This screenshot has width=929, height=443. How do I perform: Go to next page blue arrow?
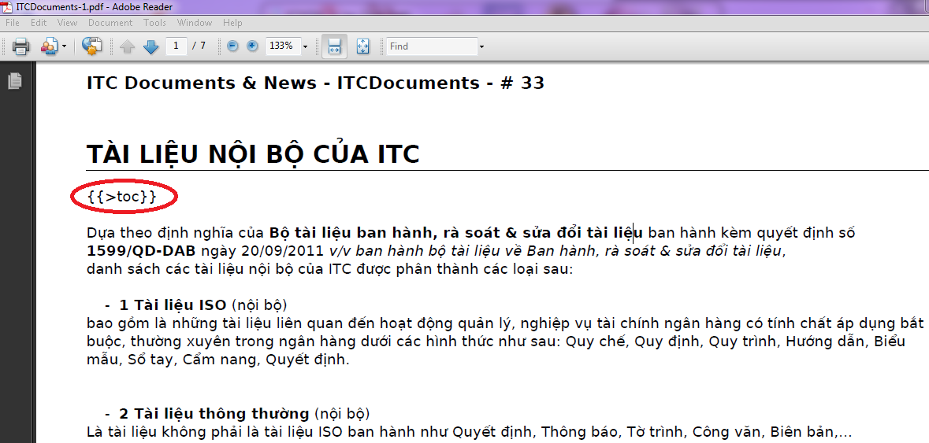click(x=151, y=46)
